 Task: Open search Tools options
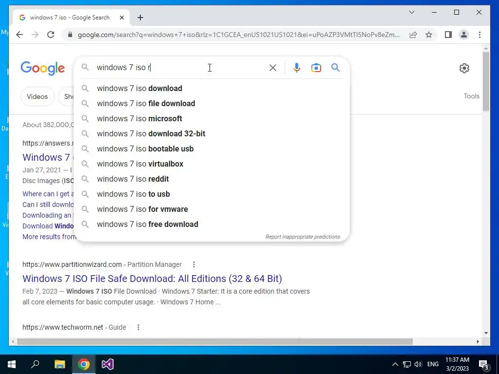click(x=471, y=96)
